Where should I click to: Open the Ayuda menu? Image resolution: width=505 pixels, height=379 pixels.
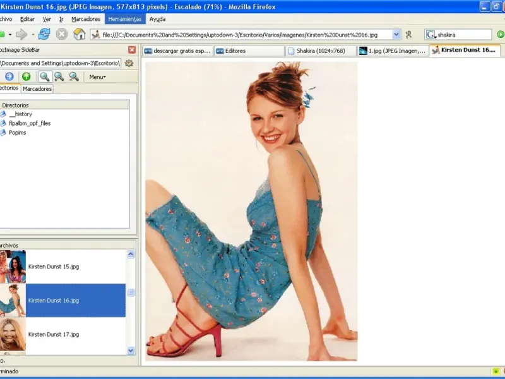tap(157, 19)
